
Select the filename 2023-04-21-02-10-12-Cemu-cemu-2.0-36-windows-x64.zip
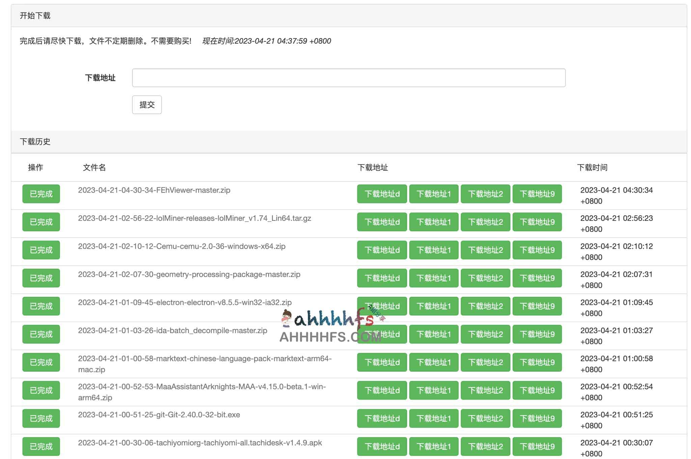point(181,246)
